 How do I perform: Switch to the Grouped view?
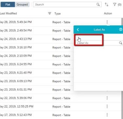click(x=22, y=5)
